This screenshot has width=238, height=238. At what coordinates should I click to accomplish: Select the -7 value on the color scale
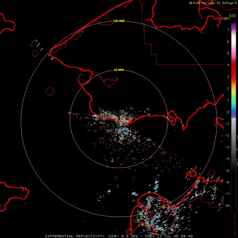tap(227, 194)
